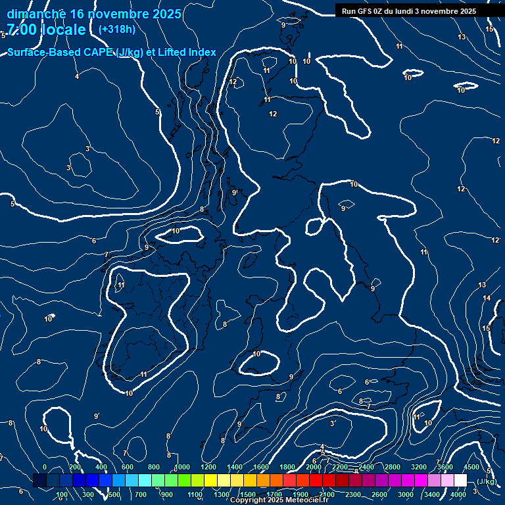
Task: Click the date title 'dimanche 16 novembre 2025'
Action: 94,14
